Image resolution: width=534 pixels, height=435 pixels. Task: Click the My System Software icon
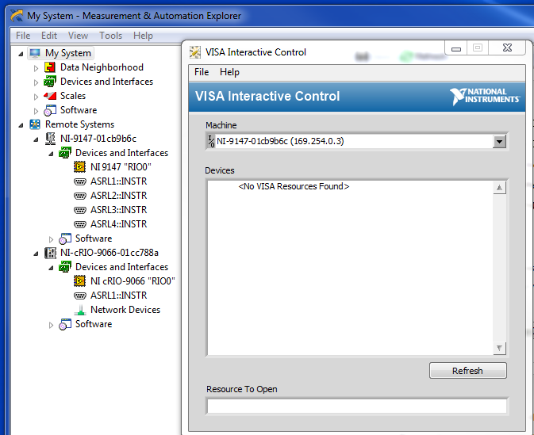[x=50, y=110]
